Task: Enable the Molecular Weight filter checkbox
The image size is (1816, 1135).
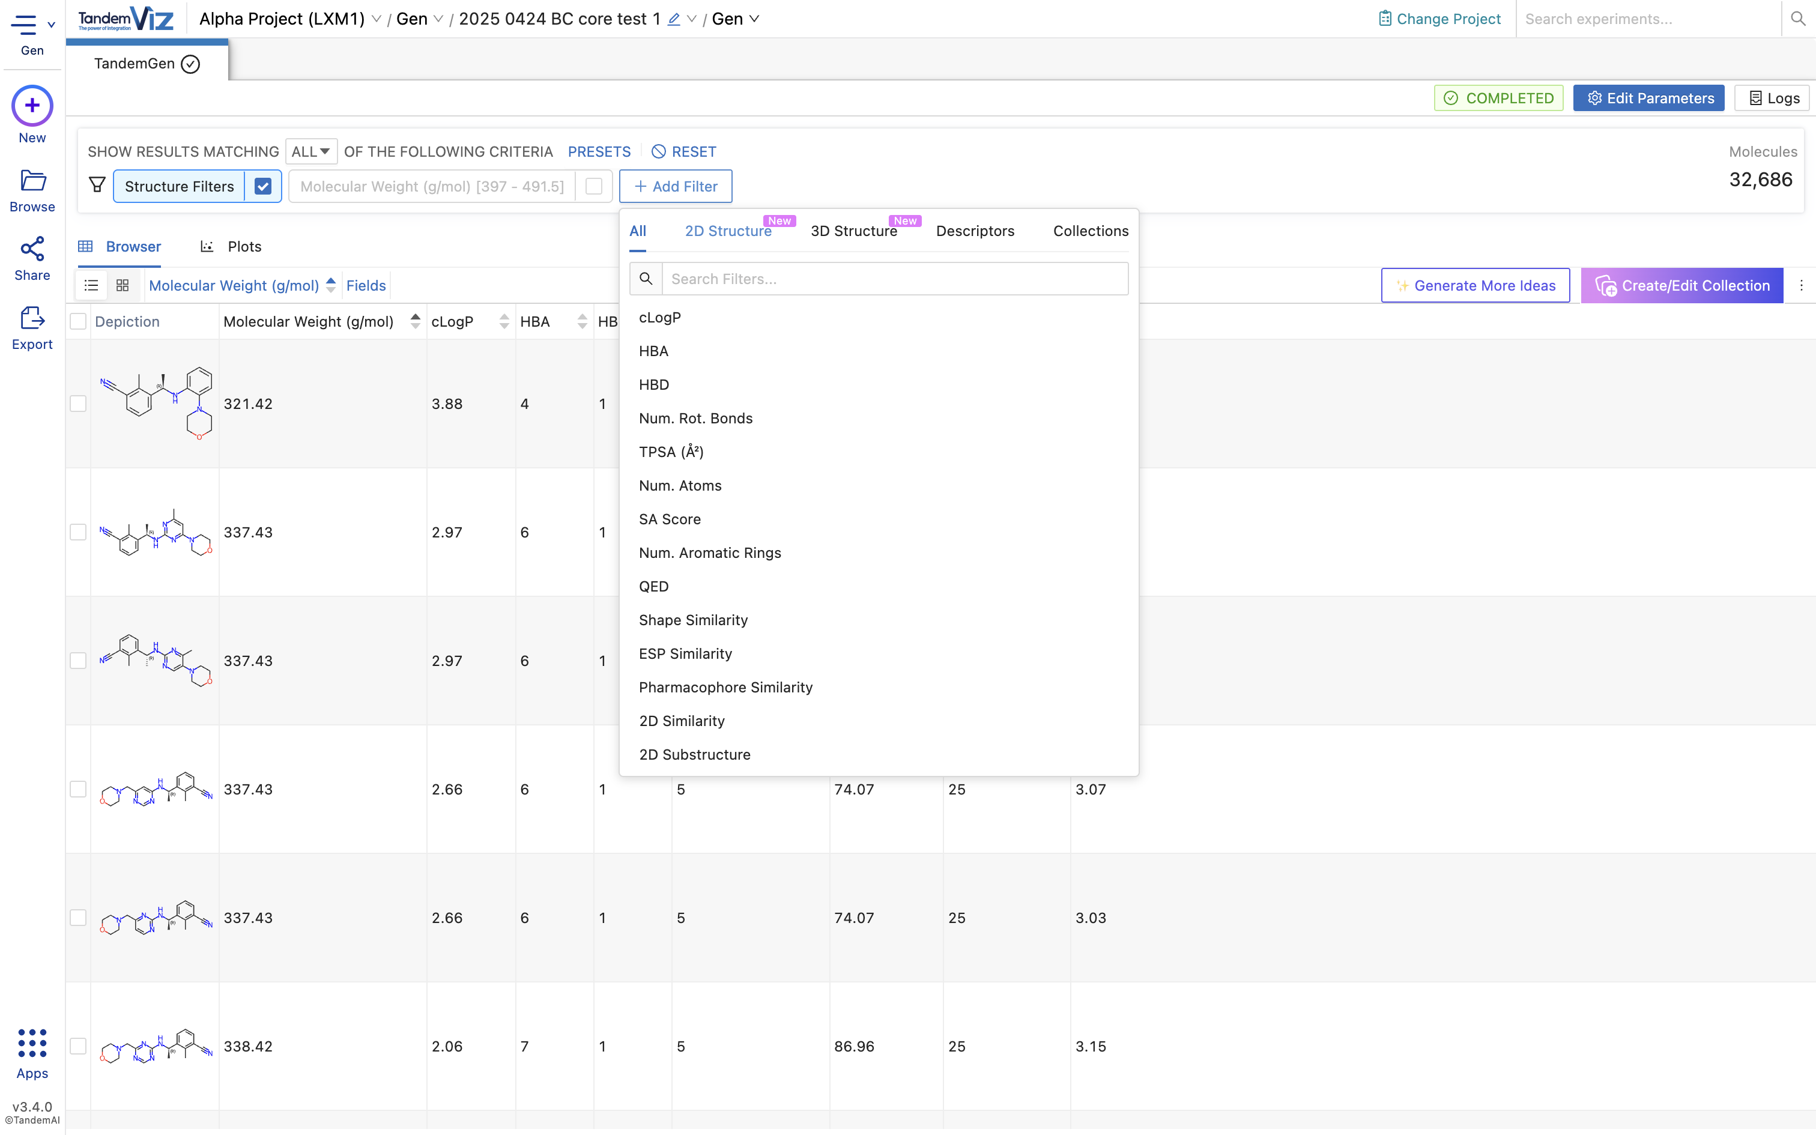Action: click(593, 186)
